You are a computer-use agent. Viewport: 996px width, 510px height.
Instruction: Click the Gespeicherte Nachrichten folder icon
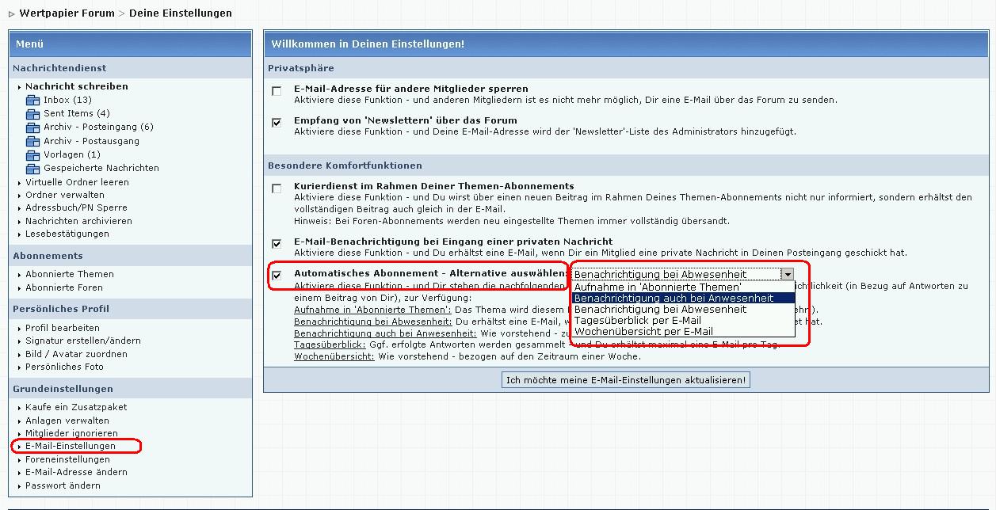pos(32,168)
